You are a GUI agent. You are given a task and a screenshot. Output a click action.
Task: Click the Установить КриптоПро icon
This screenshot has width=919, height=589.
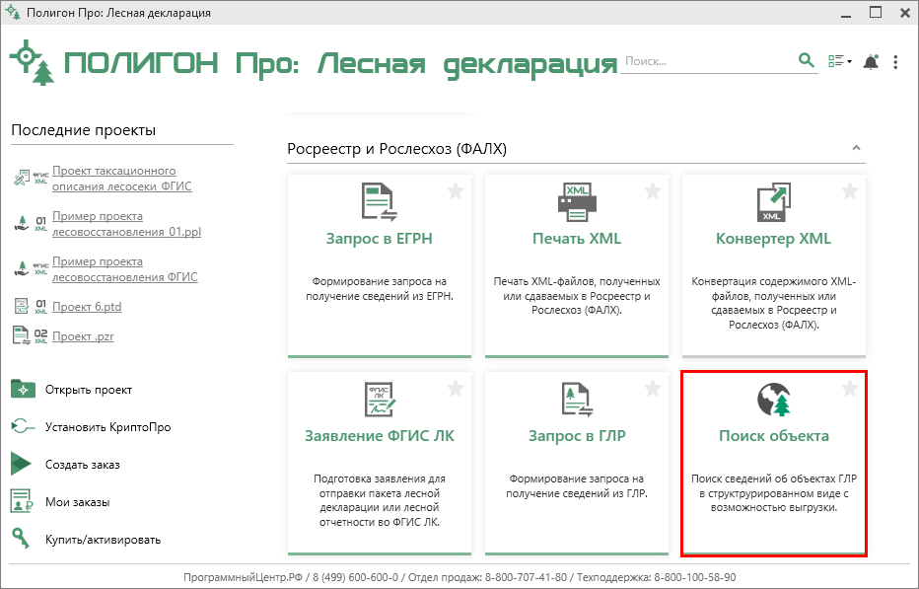[23, 426]
